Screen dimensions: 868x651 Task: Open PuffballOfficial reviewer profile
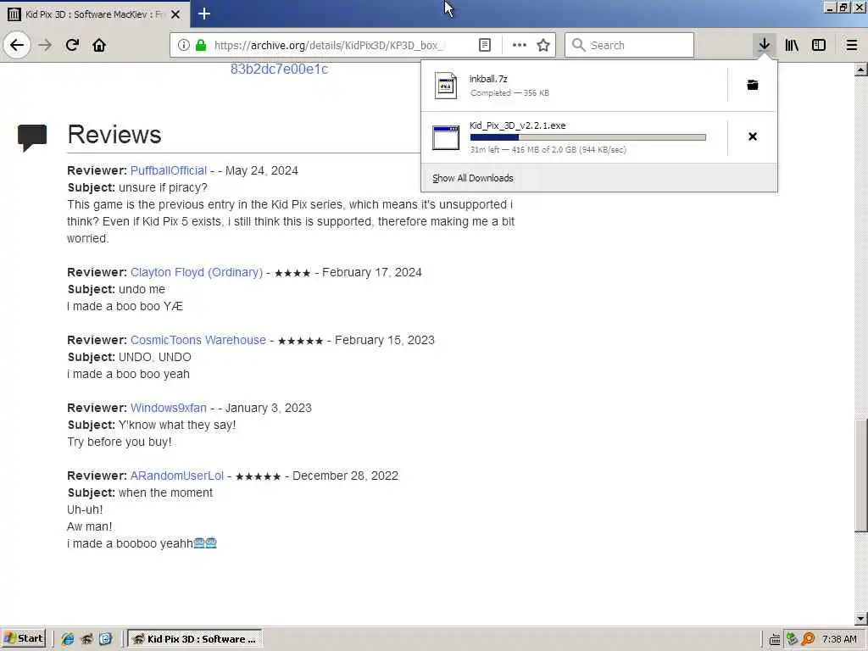tap(169, 170)
